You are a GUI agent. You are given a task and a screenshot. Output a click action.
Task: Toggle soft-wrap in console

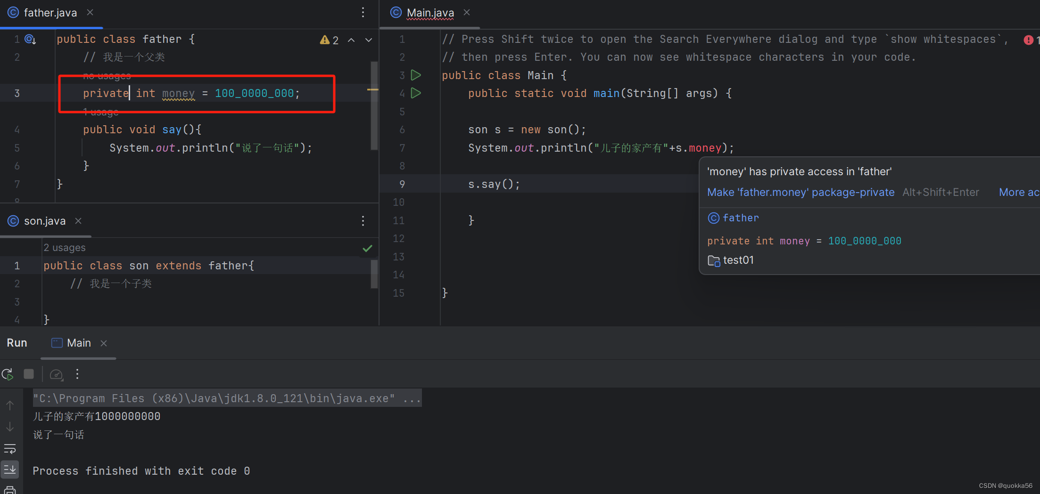pos(10,448)
